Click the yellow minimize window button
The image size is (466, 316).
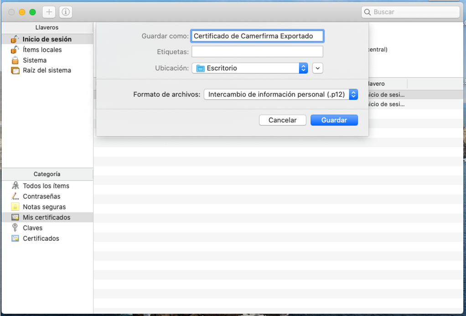click(22, 12)
